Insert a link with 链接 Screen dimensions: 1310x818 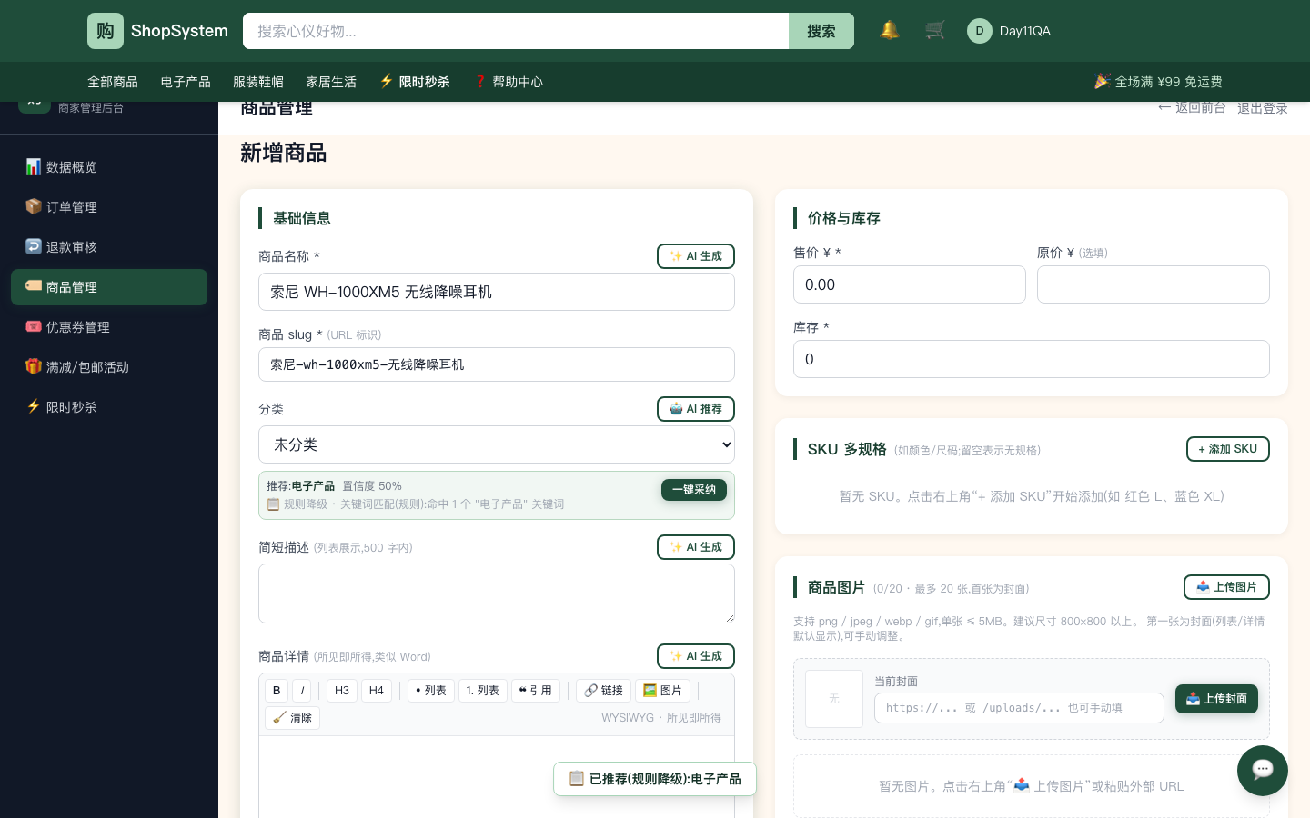point(604,691)
